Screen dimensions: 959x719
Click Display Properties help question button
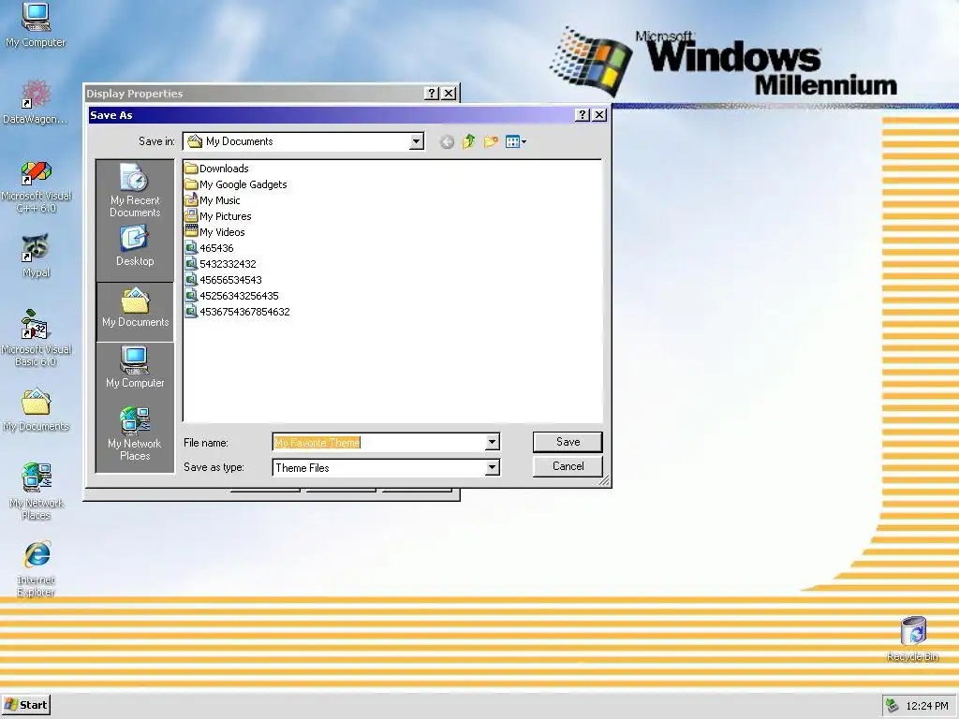[431, 93]
